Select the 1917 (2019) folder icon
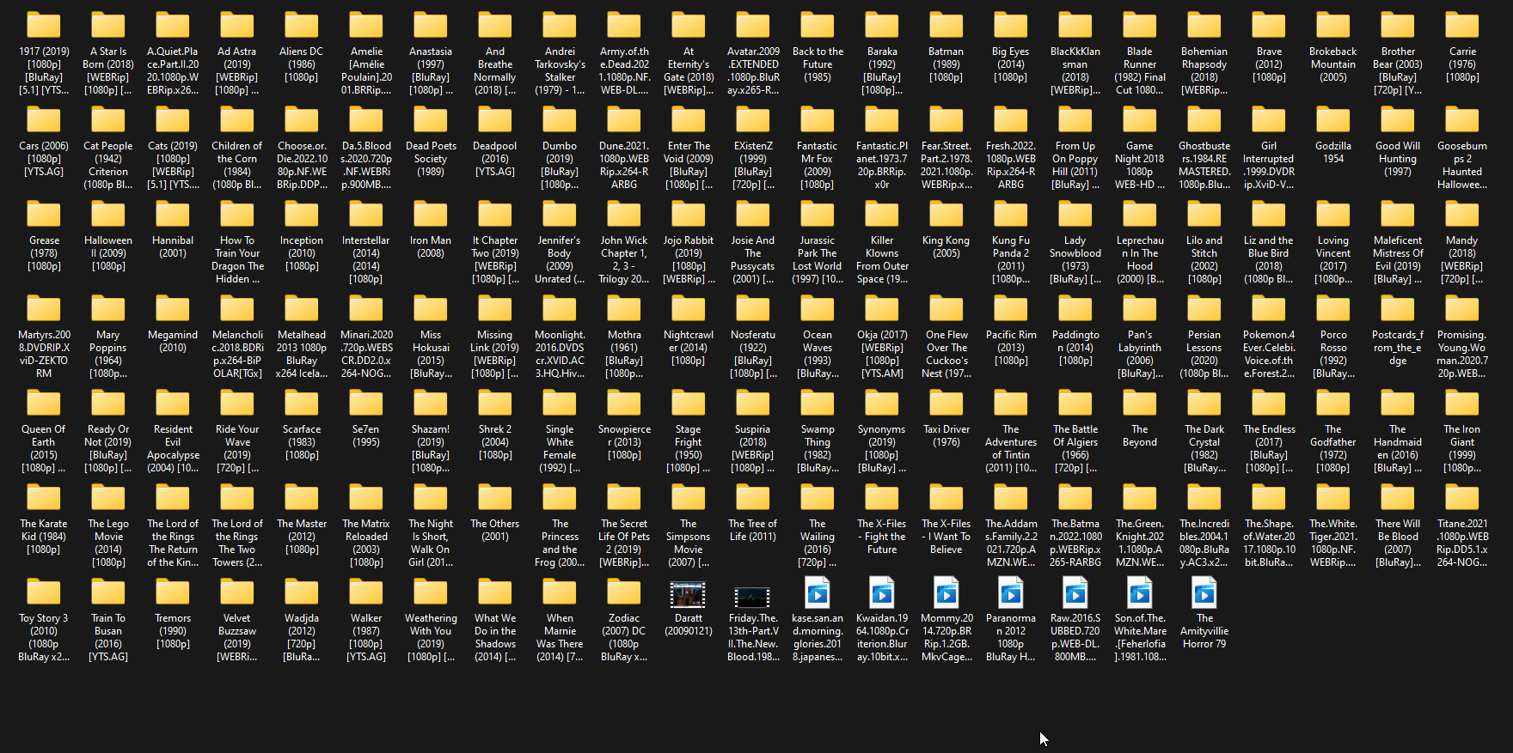Viewport: 1513px width, 753px height. click(x=44, y=26)
